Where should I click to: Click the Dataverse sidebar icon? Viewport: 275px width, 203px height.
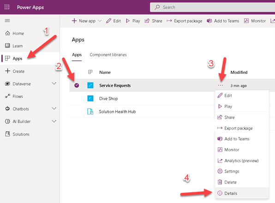coord(7,84)
